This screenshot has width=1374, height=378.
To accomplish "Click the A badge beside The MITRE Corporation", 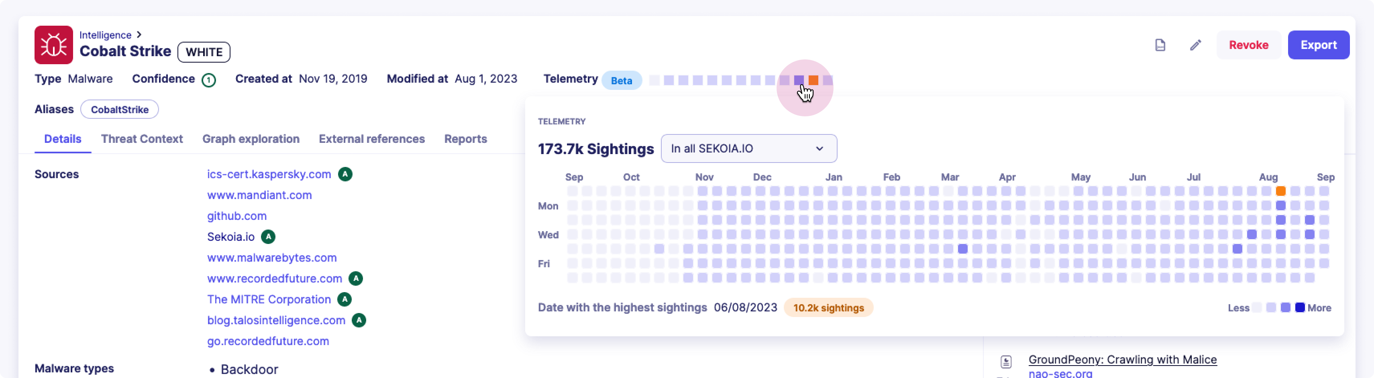I will coord(344,300).
